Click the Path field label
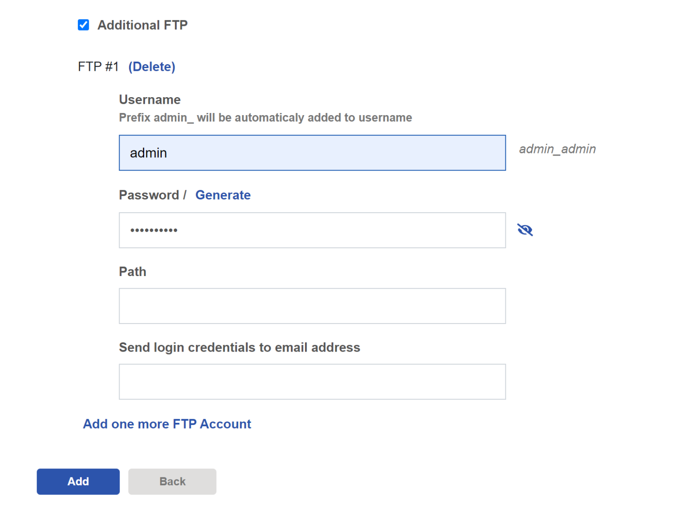 tap(133, 272)
